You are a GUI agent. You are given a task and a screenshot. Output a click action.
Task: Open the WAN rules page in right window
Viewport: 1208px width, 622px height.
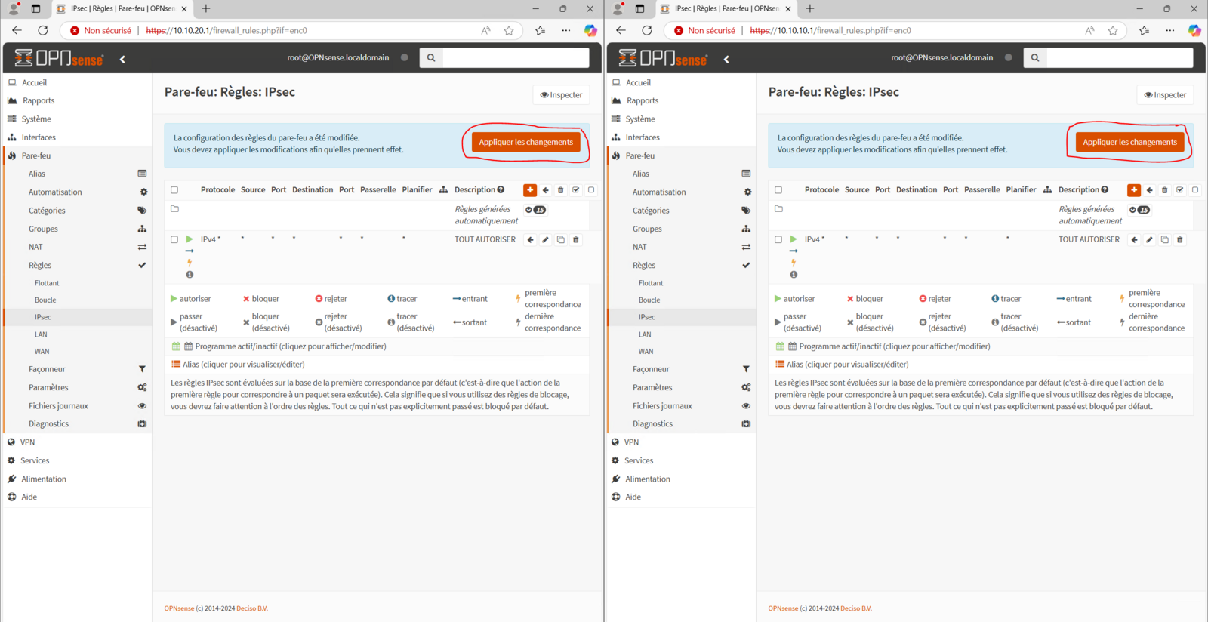point(646,352)
